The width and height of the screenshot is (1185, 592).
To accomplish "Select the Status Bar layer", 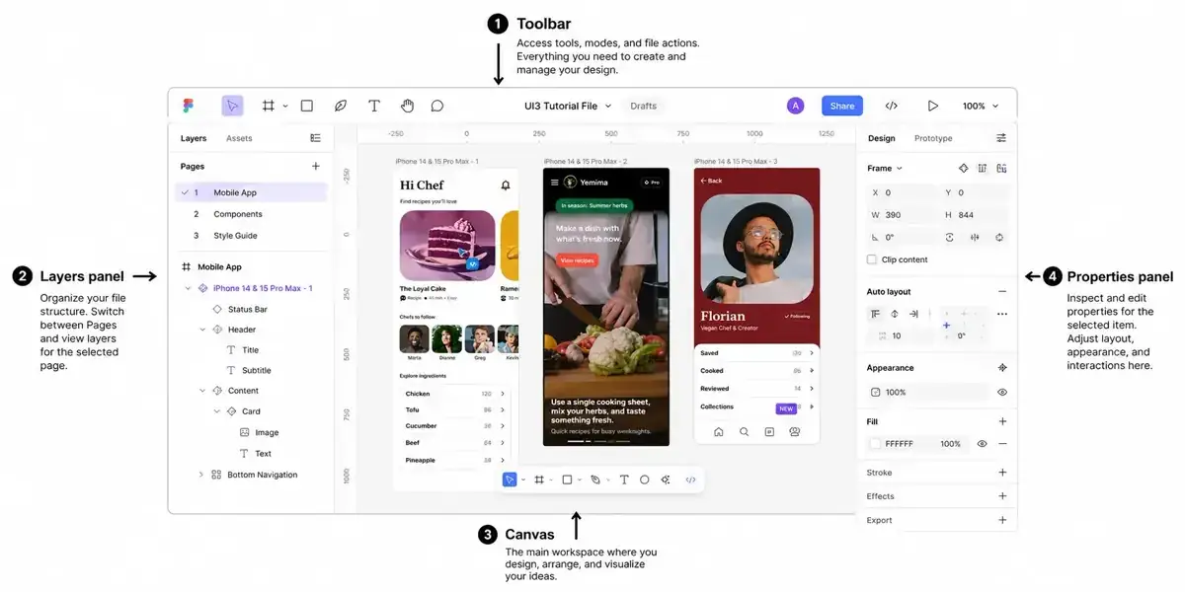I will [x=247, y=309].
